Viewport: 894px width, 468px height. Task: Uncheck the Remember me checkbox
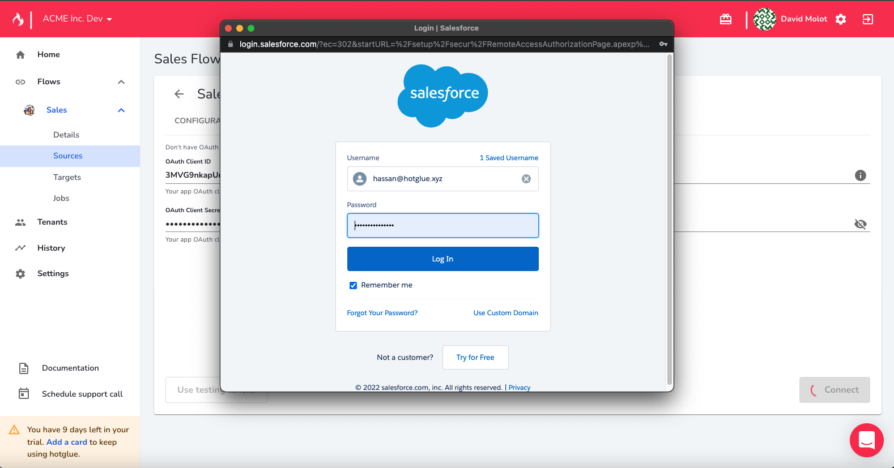tap(353, 285)
